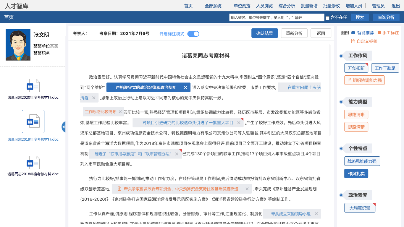The height and width of the screenshot is (227, 404).
Task: Open 批量修改 menu item
Action: coord(332,6)
